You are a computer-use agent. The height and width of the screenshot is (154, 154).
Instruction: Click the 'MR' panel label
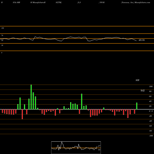coord(137,80)
